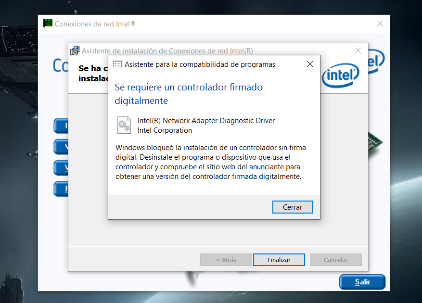Click the compatibility assistant title icon
This screenshot has width=422, height=303.
coord(117,64)
